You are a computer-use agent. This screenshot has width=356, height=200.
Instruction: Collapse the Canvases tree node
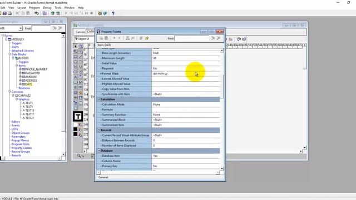click(9, 92)
